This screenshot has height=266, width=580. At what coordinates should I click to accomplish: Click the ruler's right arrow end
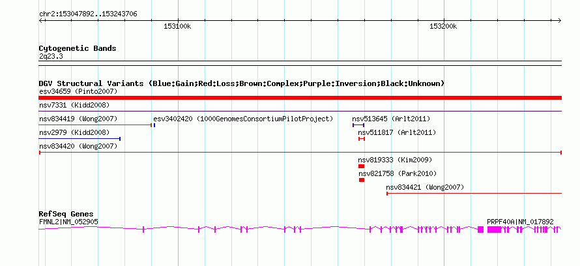560,20
